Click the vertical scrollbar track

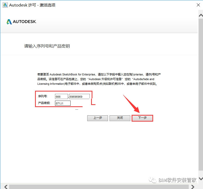pyautogui.click(x=201, y=94)
